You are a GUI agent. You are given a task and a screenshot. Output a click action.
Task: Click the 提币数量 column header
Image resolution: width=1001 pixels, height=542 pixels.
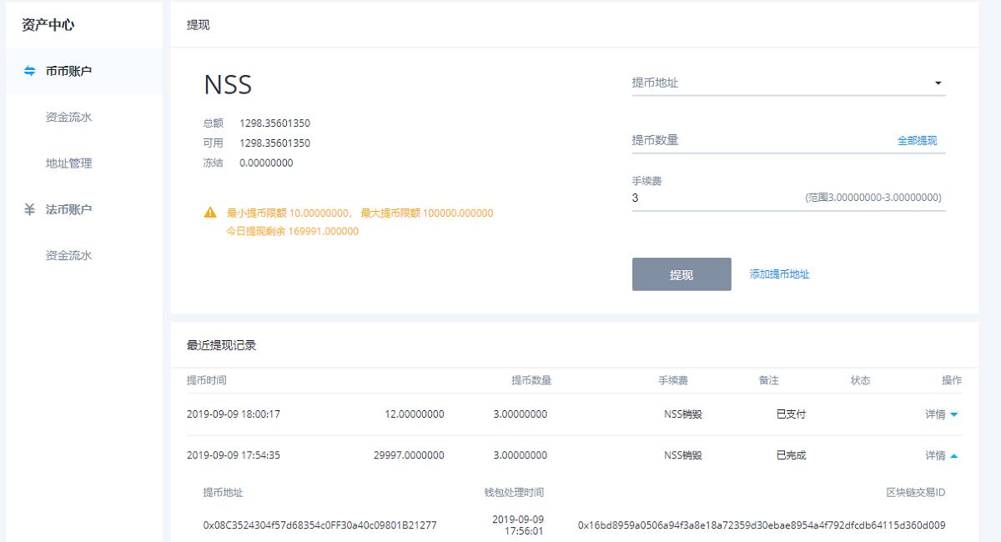coord(531,380)
